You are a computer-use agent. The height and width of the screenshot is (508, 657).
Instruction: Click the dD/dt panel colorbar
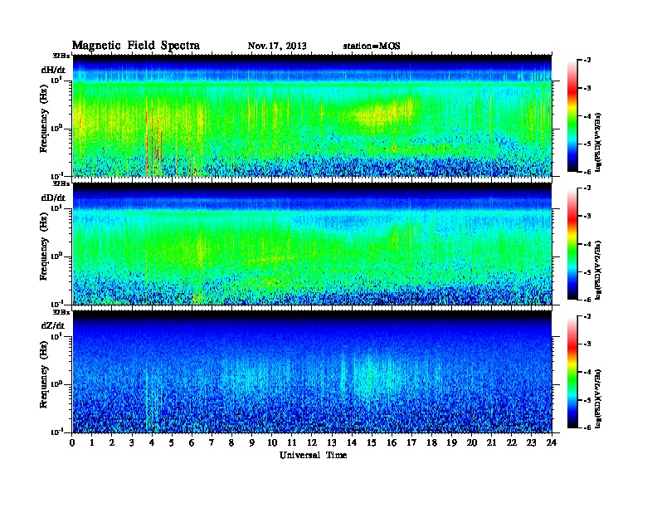point(572,244)
